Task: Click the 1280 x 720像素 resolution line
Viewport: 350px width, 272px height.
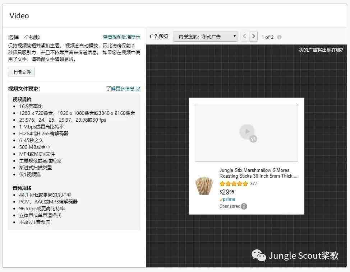Action: pyautogui.click(x=77, y=113)
